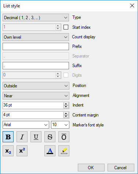Click the Prefix label

(x=77, y=46)
